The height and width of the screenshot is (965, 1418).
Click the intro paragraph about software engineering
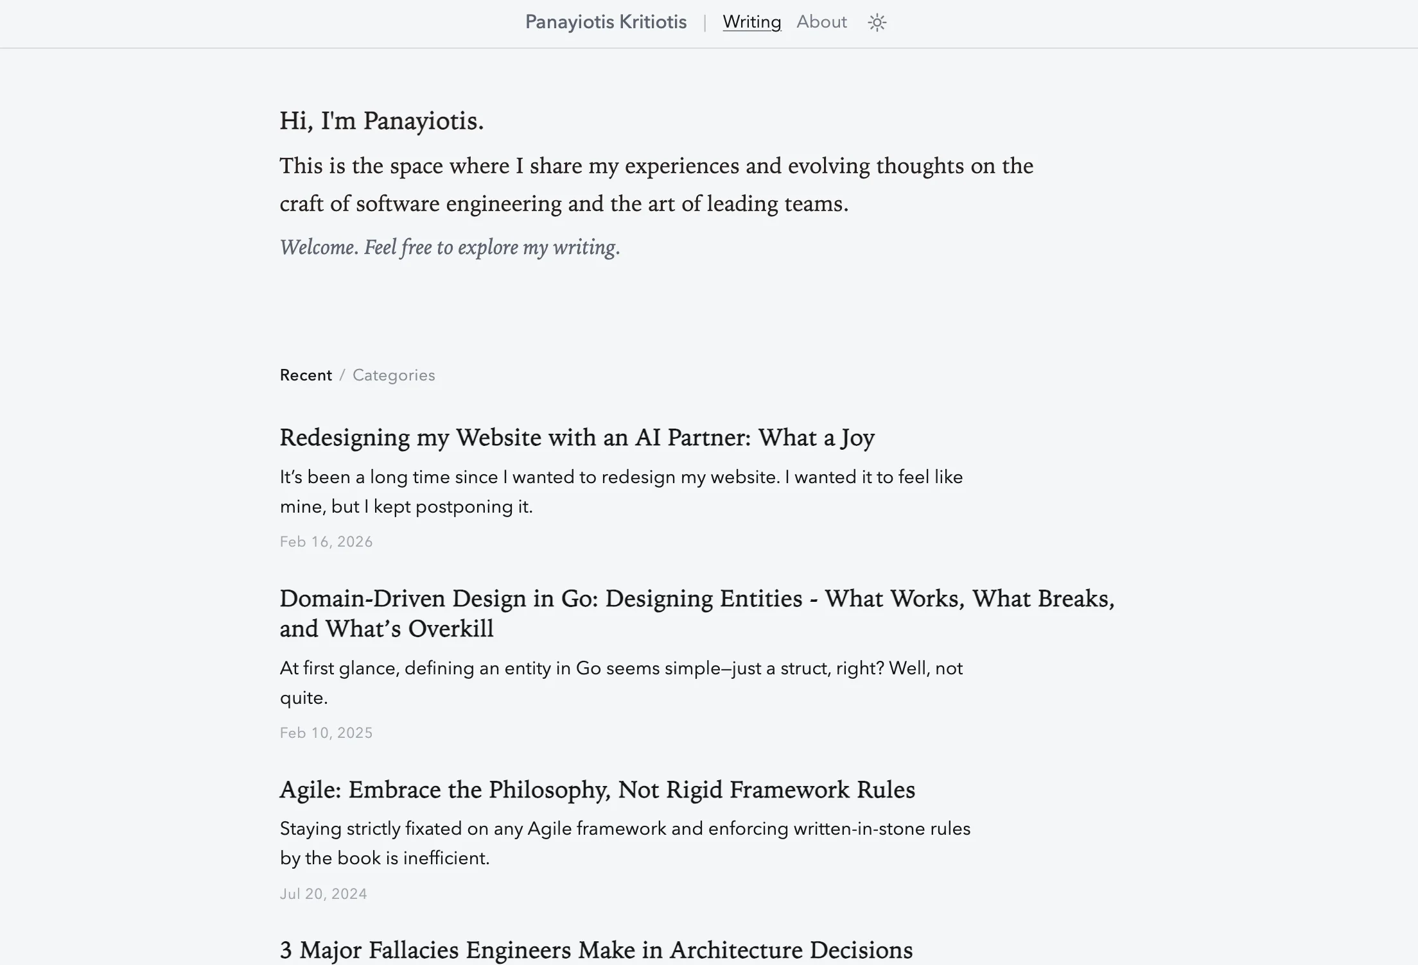656,185
